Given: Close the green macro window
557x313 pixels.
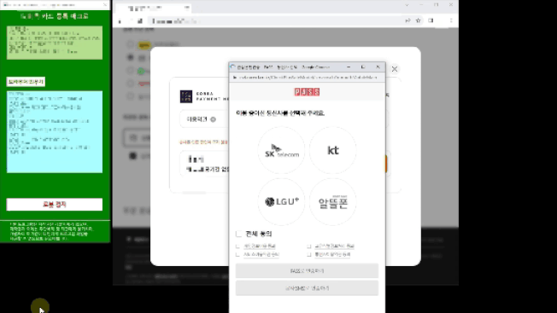Looking at the screenshot, I should pos(105,5).
